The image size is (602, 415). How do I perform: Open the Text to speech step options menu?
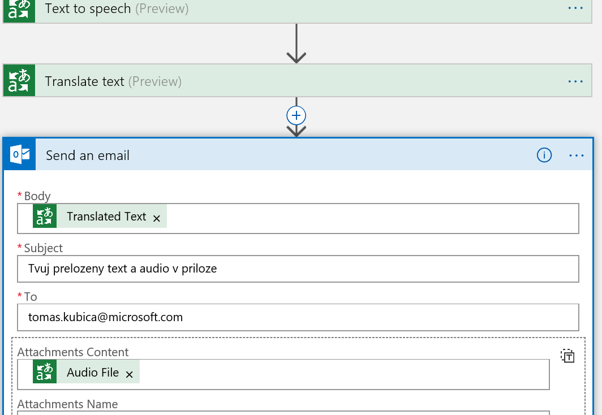(575, 8)
